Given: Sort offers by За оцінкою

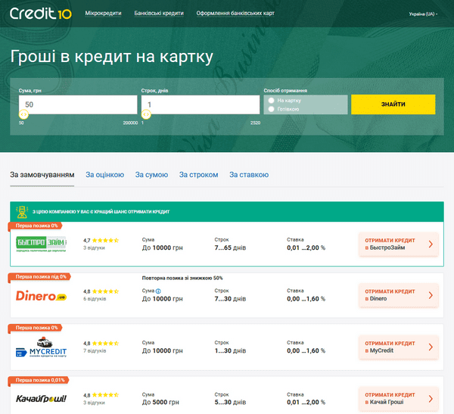Looking at the screenshot, I should (x=105, y=175).
